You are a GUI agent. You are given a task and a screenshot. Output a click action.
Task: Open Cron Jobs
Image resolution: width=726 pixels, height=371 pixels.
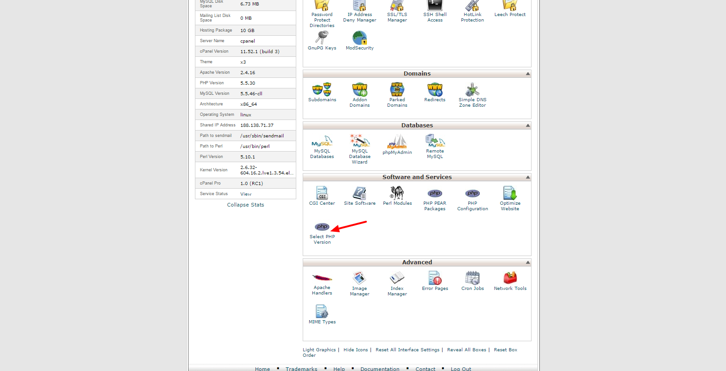coord(472,278)
